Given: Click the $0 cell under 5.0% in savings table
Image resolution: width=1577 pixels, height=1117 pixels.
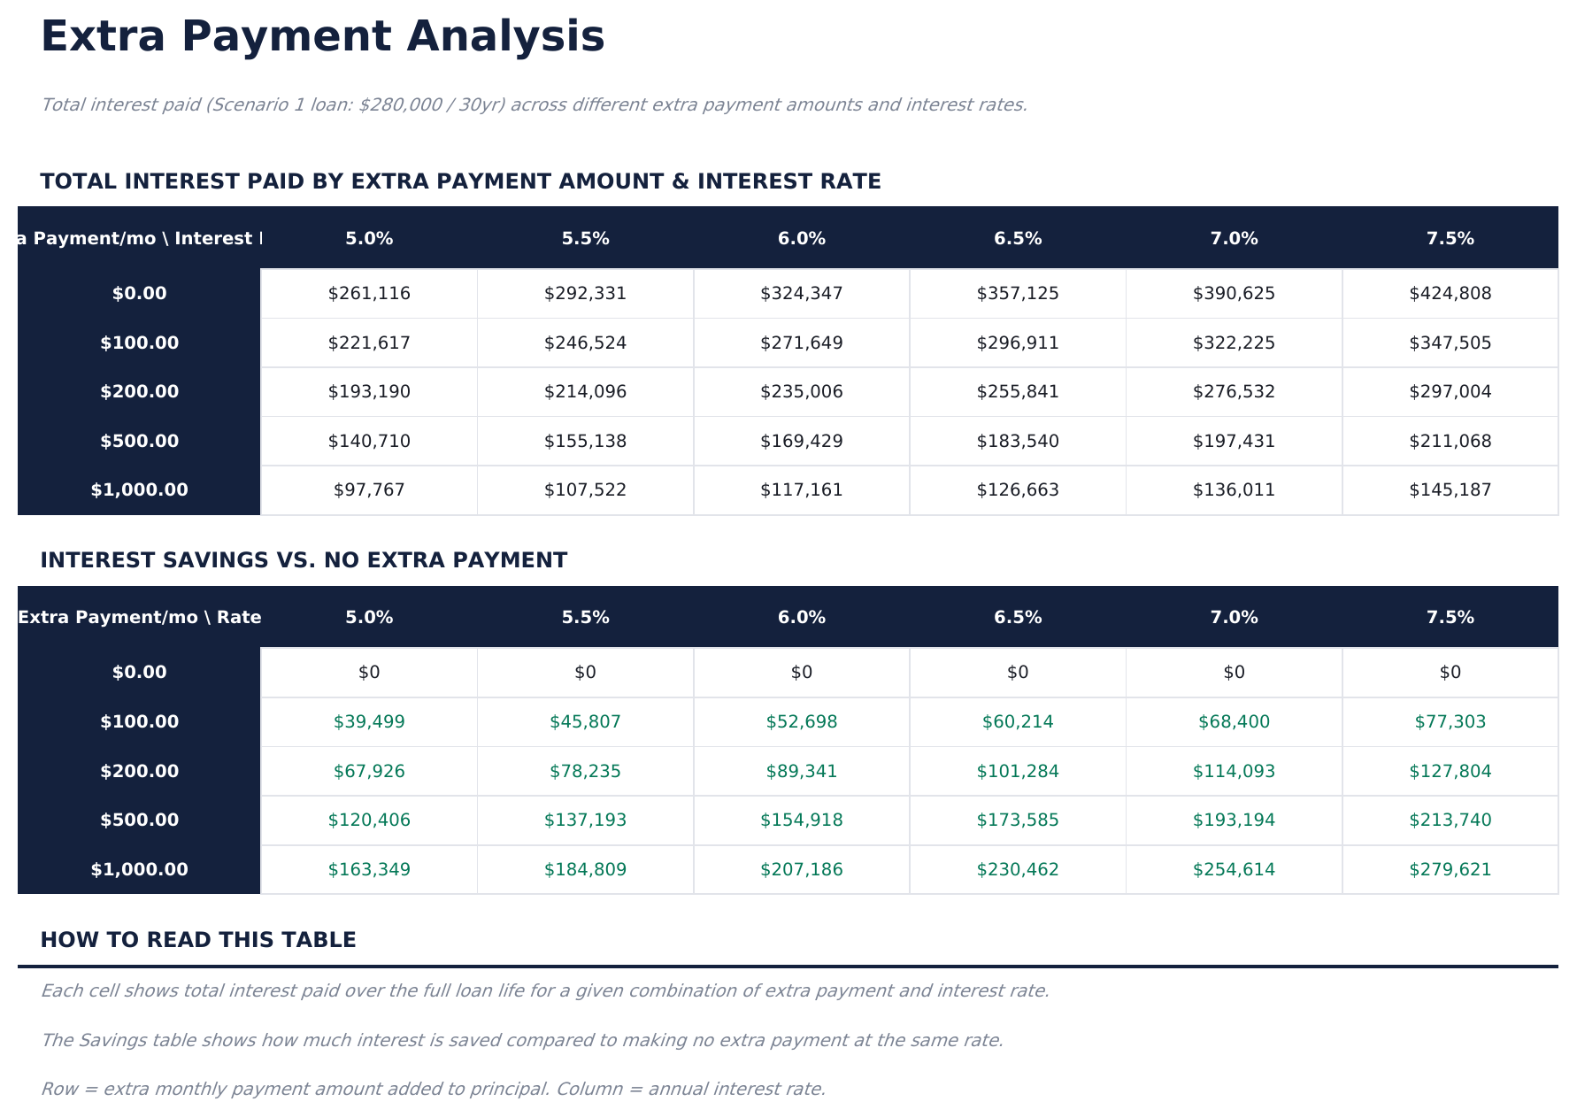Looking at the screenshot, I should click(369, 672).
